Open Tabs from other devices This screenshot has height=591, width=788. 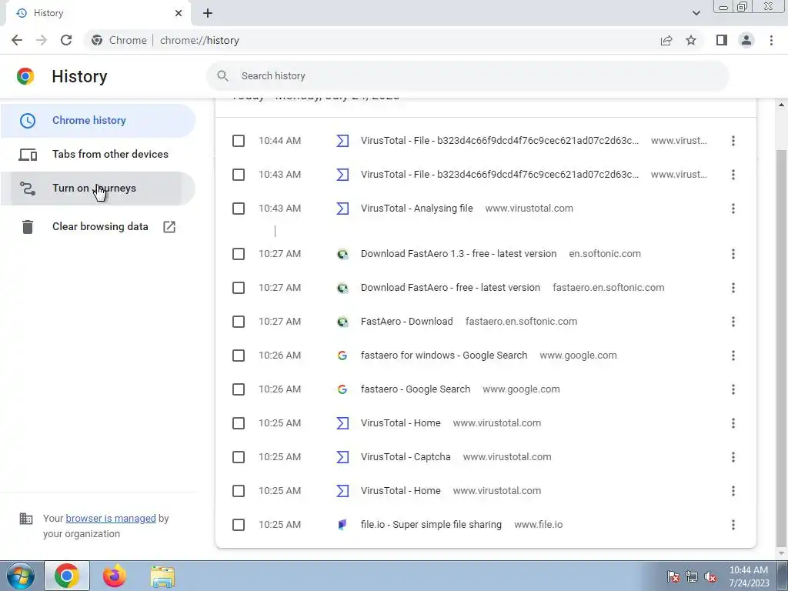tap(98, 154)
